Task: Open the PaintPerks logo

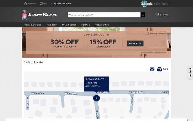Action: (147, 4)
